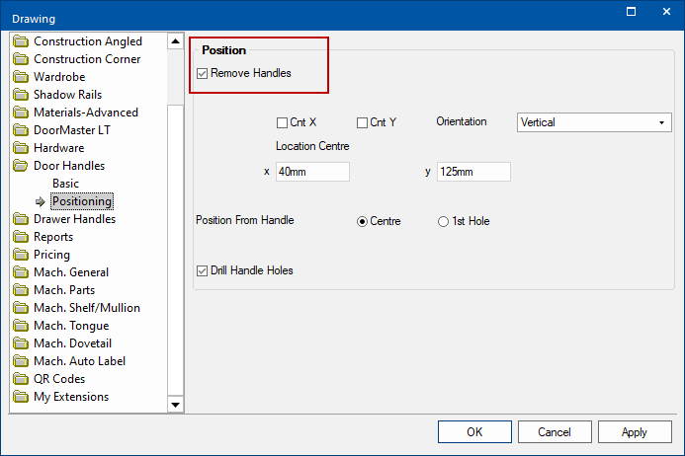Click the Shadow Rails folder icon
This screenshot has height=456, width=685.
pyautogui.click(x=22, y=95)
